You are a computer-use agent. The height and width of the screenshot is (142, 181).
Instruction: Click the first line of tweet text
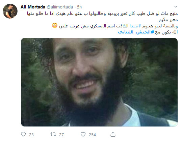[x=102, y=14]
